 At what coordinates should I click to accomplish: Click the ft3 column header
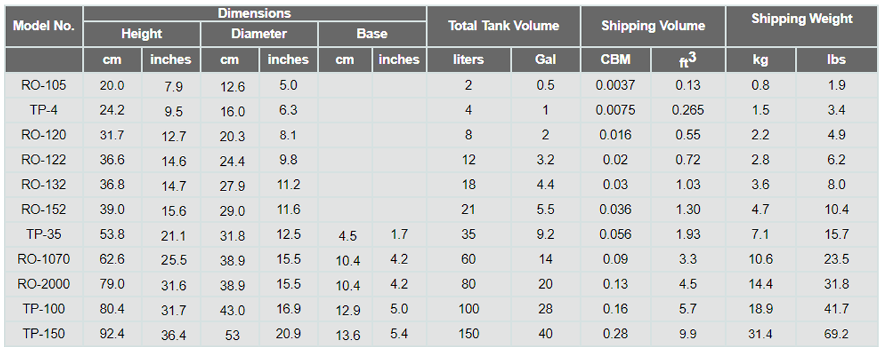(688, 60)
